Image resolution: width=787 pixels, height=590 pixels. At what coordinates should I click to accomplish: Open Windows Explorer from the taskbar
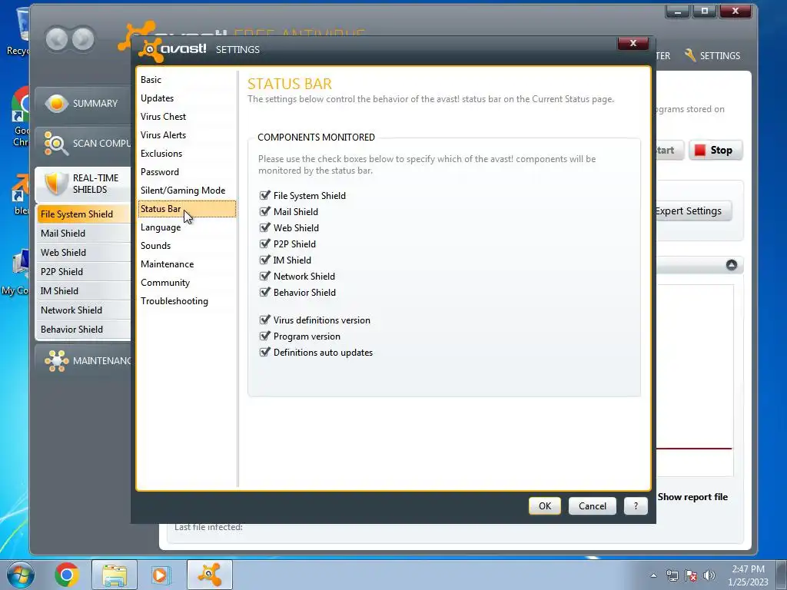[x=115, y=575]
